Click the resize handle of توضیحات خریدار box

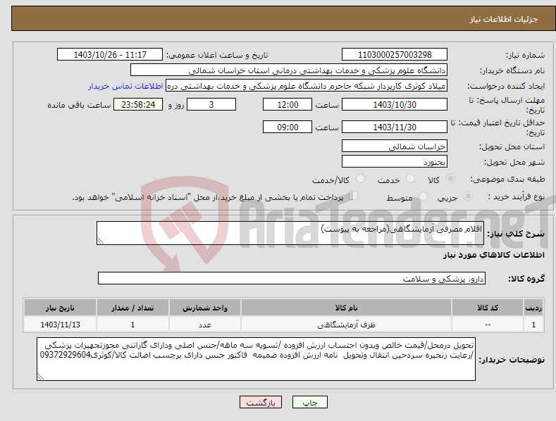point(41,377)
